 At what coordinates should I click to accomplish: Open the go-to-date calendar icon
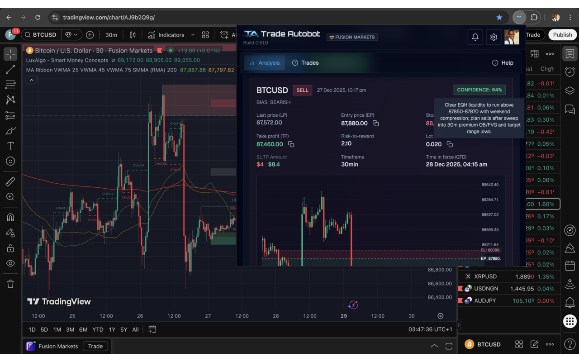[x=152, y=329]
